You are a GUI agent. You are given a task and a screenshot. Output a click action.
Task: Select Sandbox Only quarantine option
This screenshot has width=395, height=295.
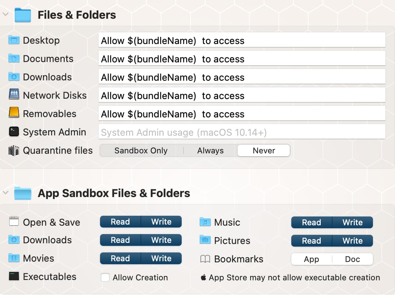[141, 150]
